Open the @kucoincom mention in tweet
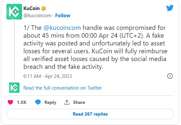Image resolution: width=181 pixels, height=125 pixels. click(x=62, y=28)
